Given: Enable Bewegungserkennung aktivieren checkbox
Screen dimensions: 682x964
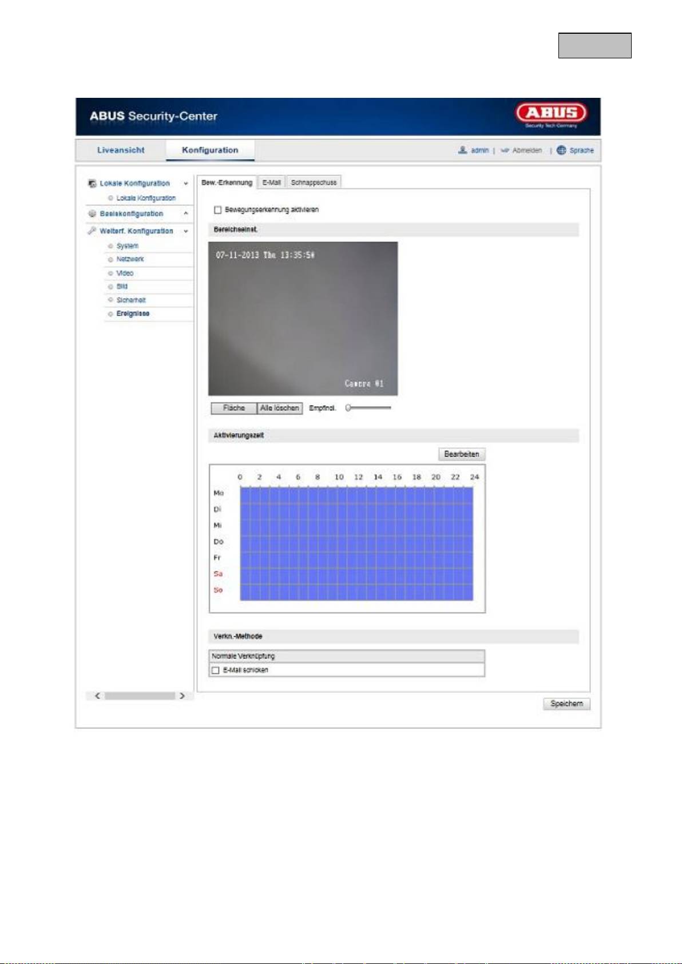Looking at the screenshot, I should (x=217, y=210).
